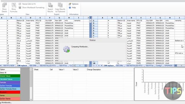The image size is (185, 104).
Task: Click right tab bar first-sheet arrow
Action: [x=94, y=66]
